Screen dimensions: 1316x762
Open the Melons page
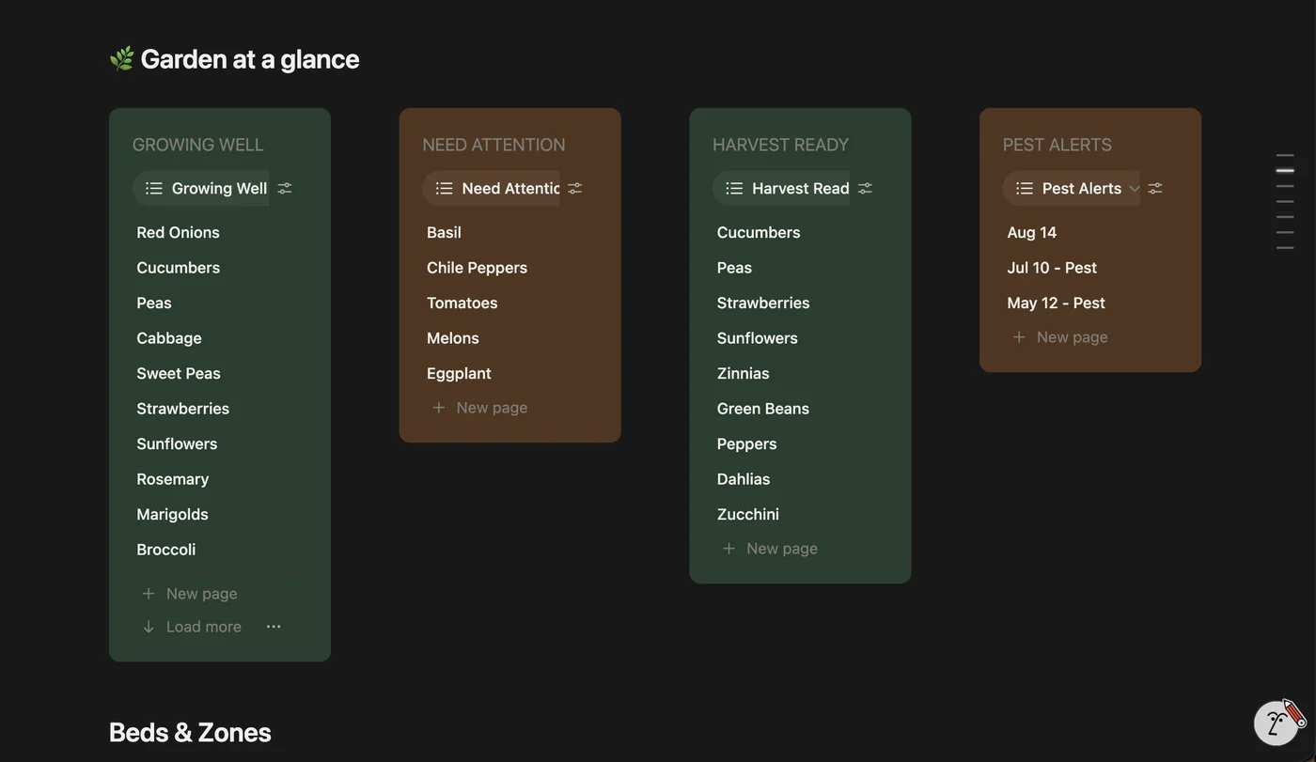click(x=453, y=338)
